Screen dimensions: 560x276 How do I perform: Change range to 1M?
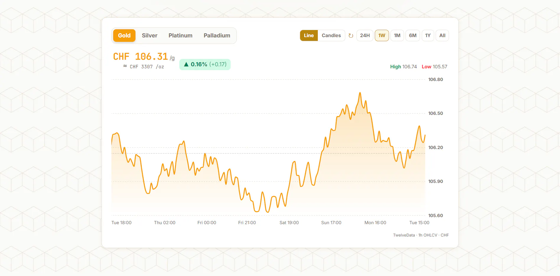click(x=397, y=36)
